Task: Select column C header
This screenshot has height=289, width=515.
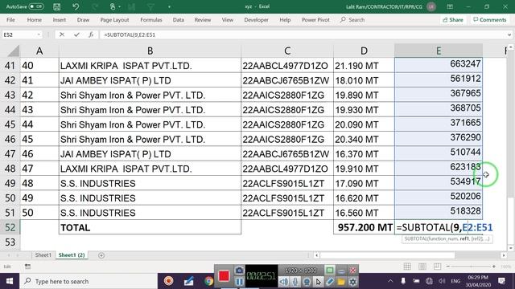Action: pyautogui.click(x=287, y=51)
